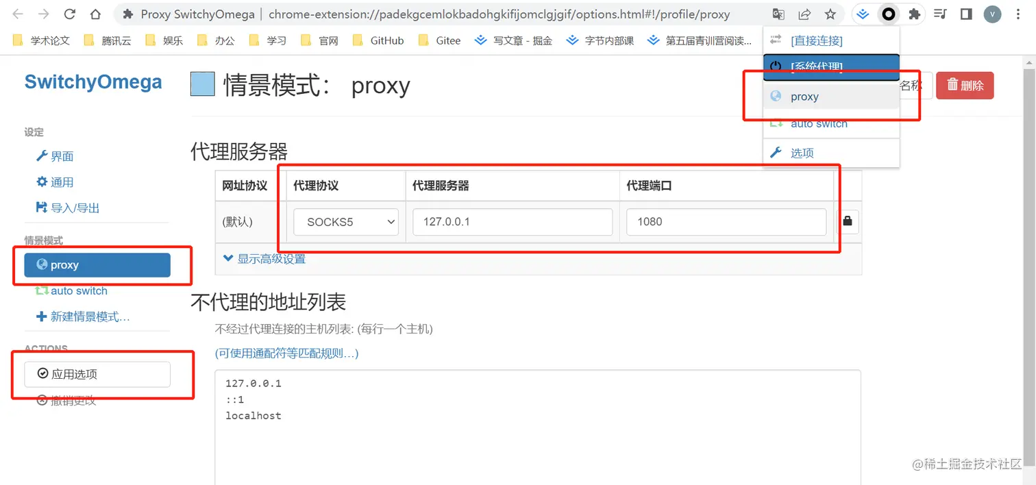Click the 应用选项 apply button

click(x=97, y=374)
